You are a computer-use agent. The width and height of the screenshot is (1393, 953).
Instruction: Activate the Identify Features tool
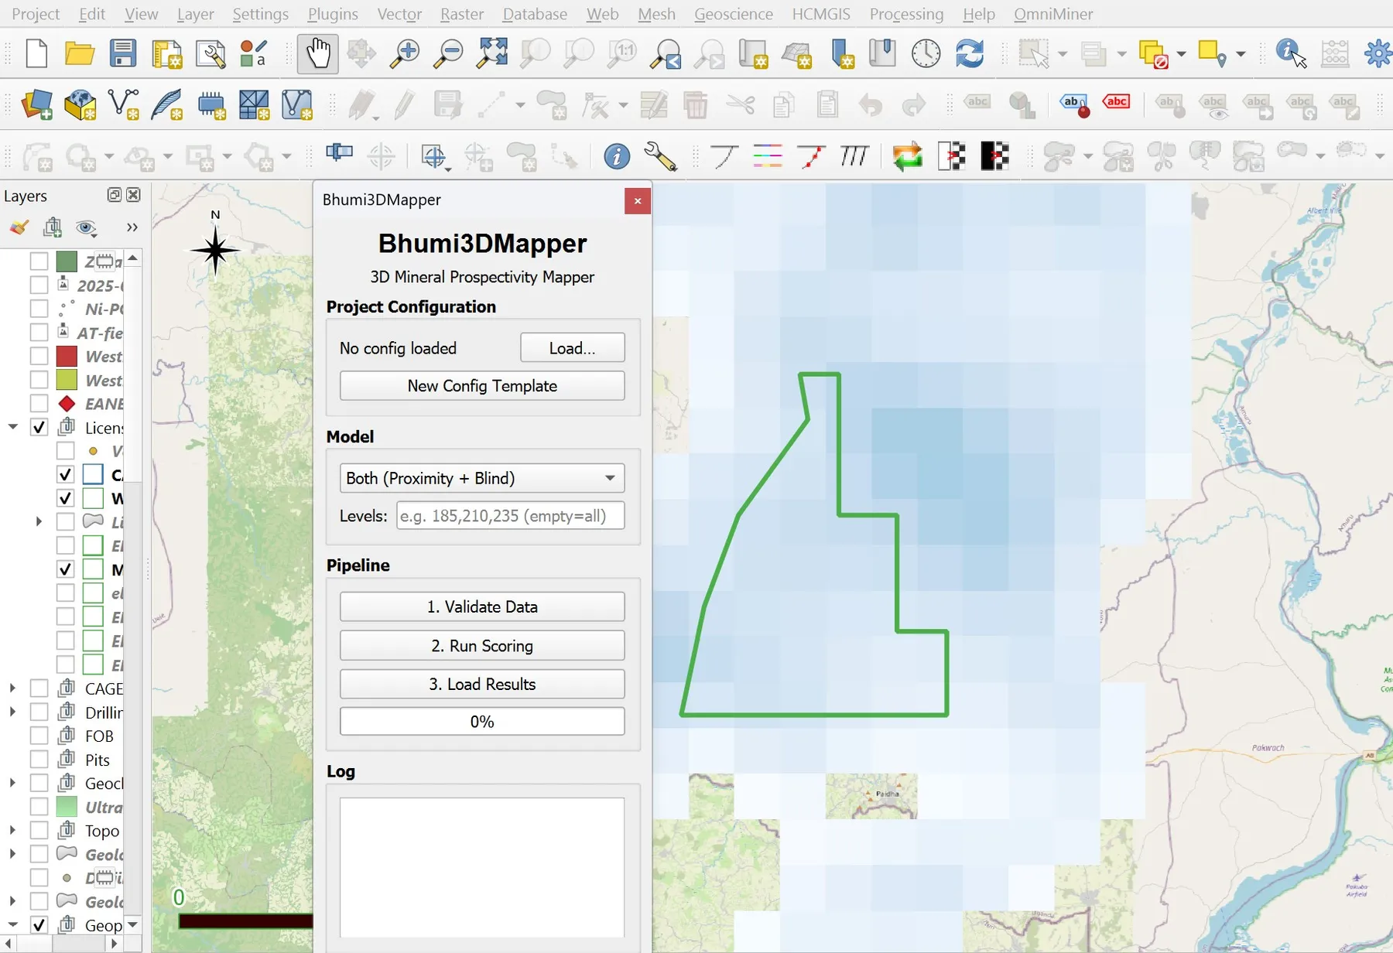coord(1291,53)
